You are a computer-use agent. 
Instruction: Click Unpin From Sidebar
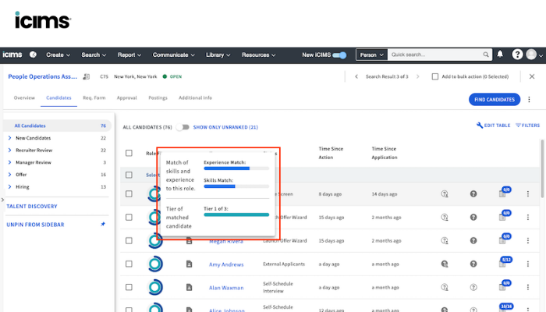tap(35, 225)
